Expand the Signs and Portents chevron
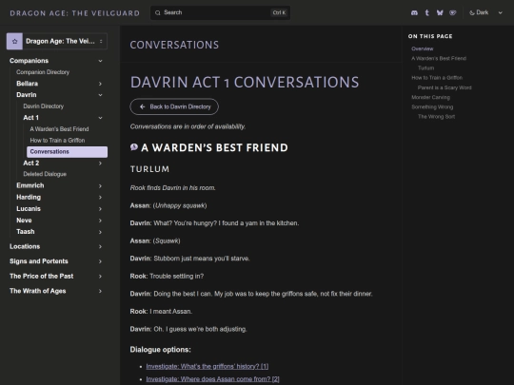 100,261
